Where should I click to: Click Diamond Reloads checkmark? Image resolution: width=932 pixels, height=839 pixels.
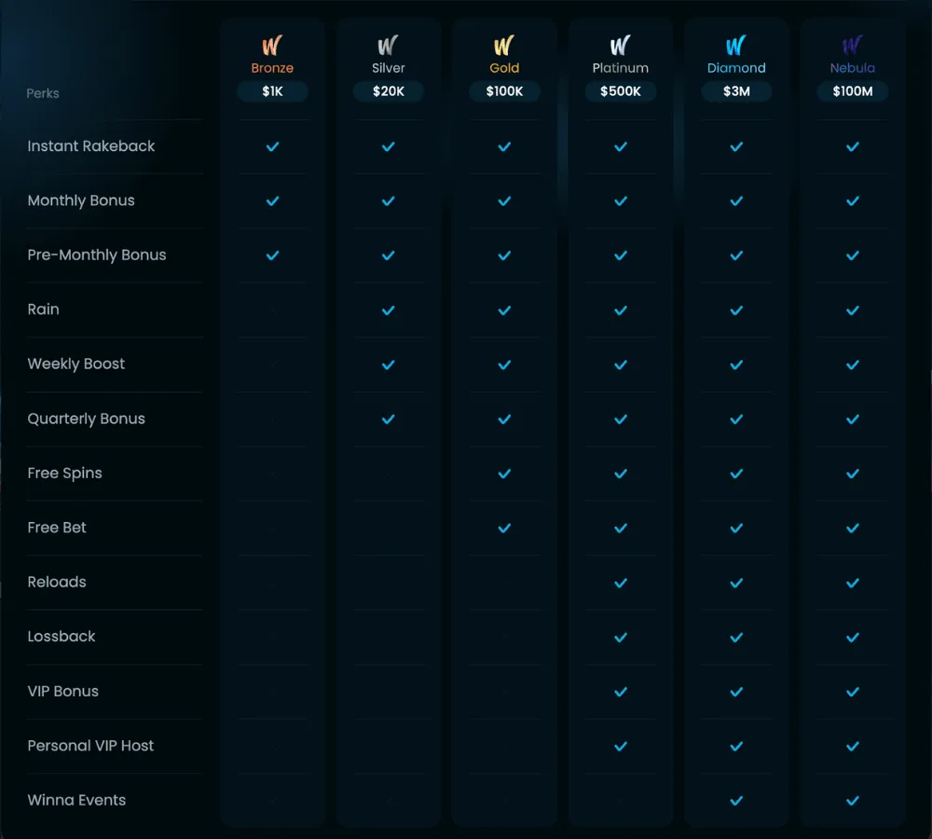(x=736, y=583)
